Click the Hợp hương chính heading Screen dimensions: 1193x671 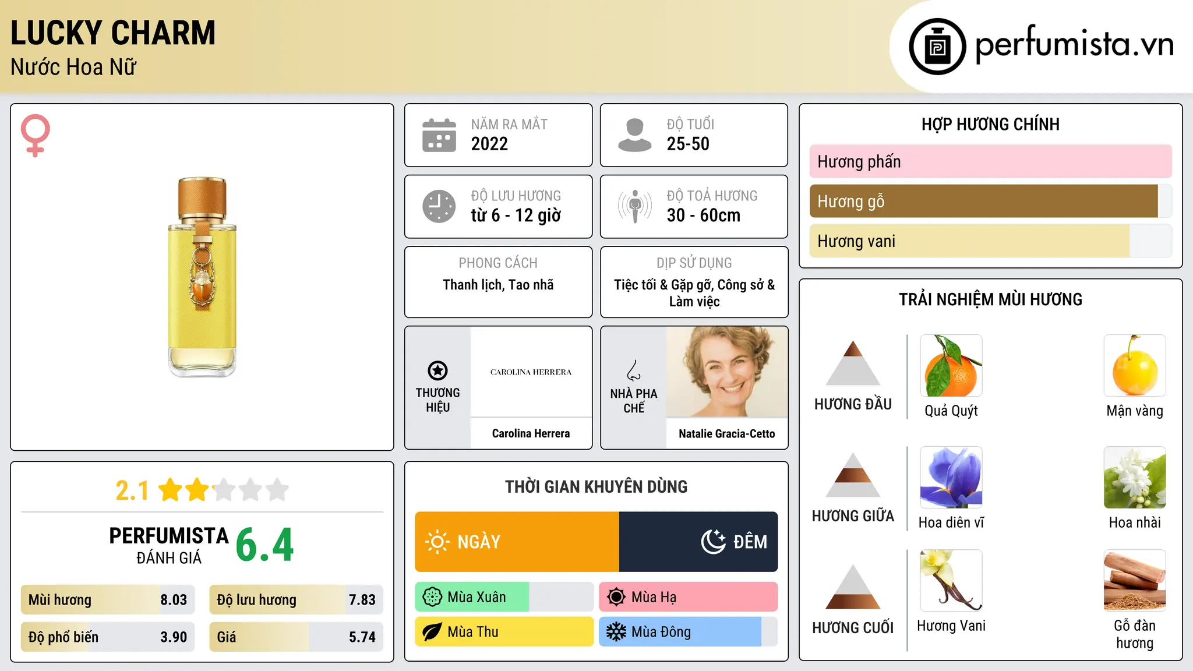(990, 124)
